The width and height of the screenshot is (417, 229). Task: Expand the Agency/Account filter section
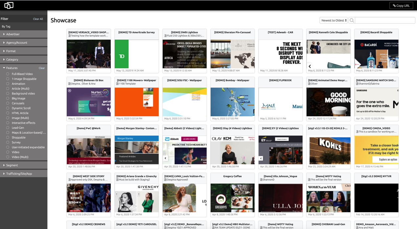[x=24, y=43]
